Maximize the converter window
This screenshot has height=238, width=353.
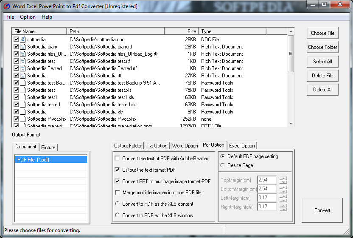click(324, 5)
